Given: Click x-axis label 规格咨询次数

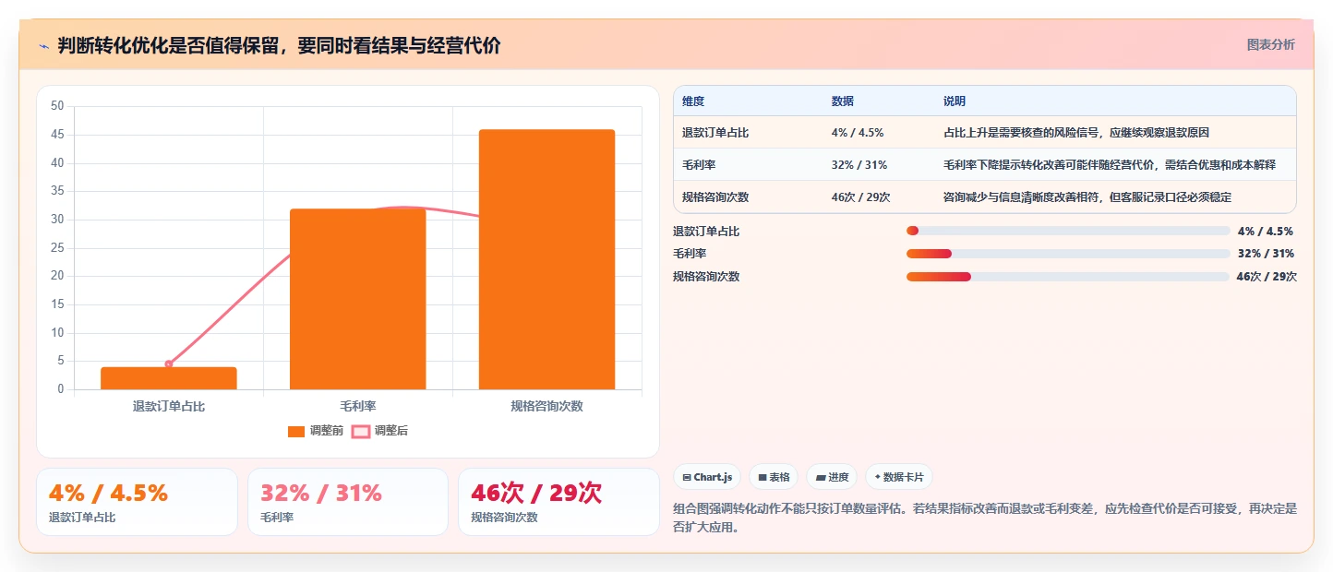Looking at the screenshot, I should coord(546,406).
